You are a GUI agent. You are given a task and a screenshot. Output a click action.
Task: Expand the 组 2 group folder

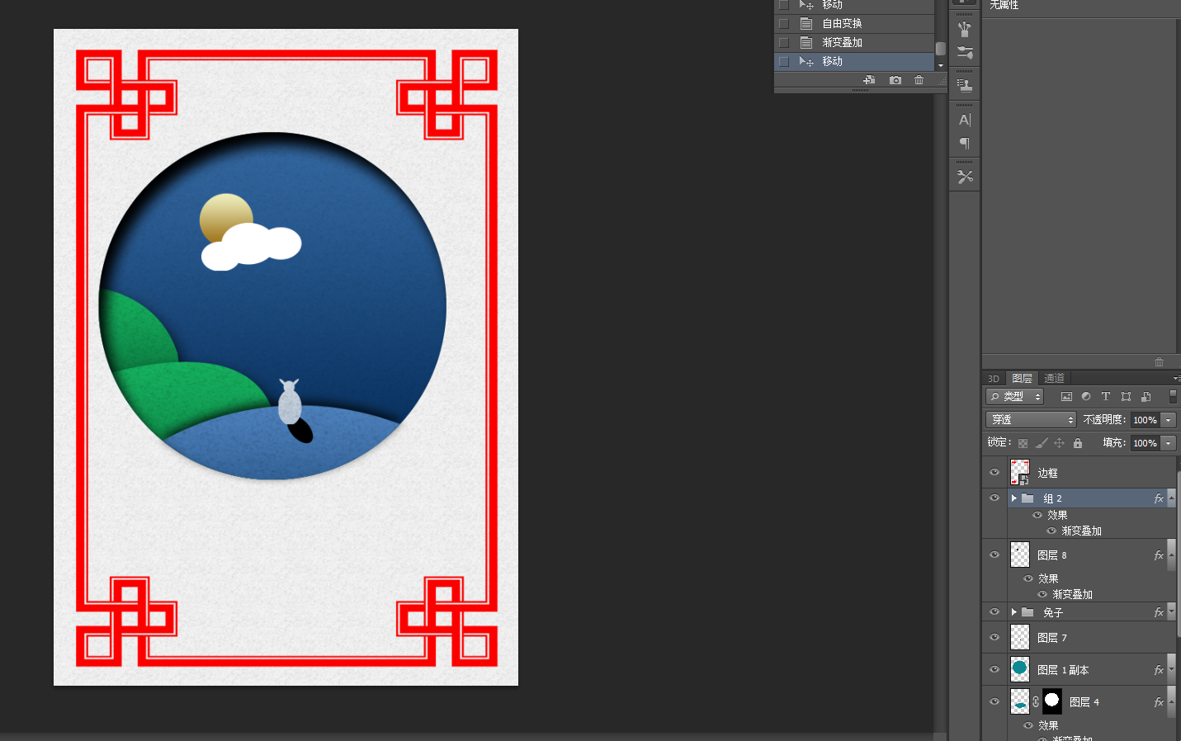1014,498
